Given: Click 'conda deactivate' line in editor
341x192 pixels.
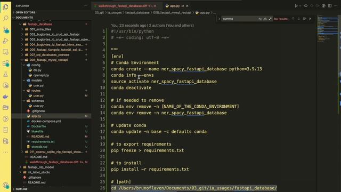Looking at the screenshot, I should [x=131, y=87].
